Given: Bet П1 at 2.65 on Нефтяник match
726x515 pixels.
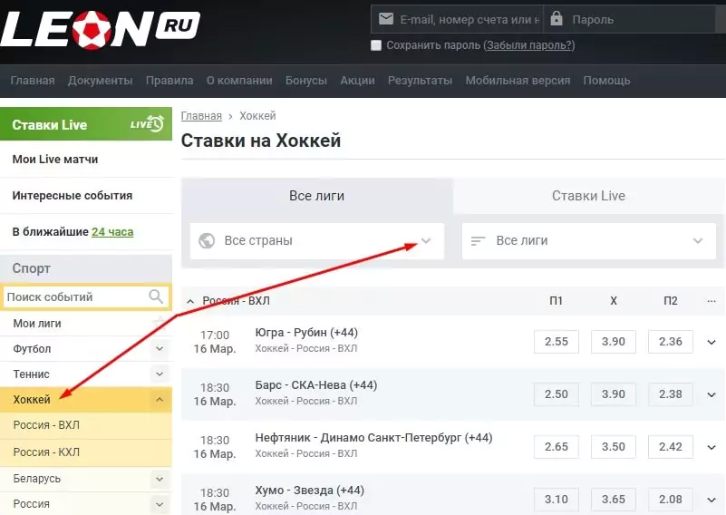Looking at the screenshot, I should (557, 447).
